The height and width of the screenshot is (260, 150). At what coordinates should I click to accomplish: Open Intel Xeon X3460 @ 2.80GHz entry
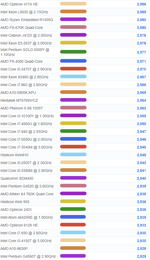pos(24,77)
